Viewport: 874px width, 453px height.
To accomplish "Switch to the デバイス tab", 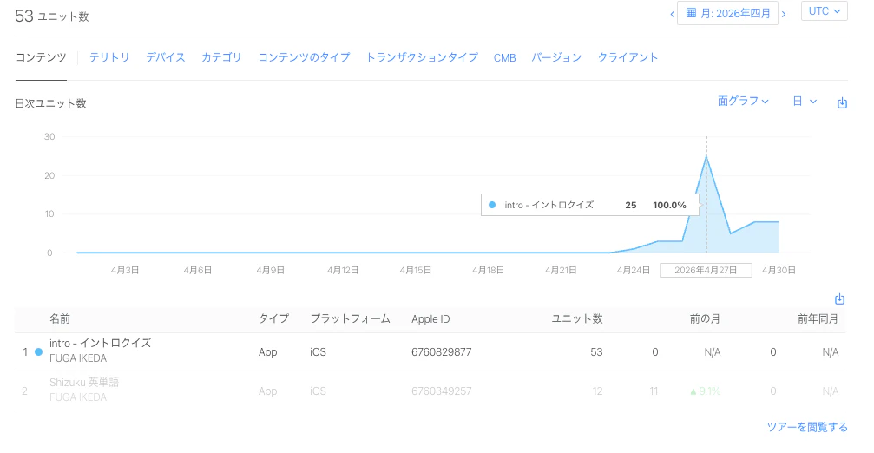I will (166, 57).
